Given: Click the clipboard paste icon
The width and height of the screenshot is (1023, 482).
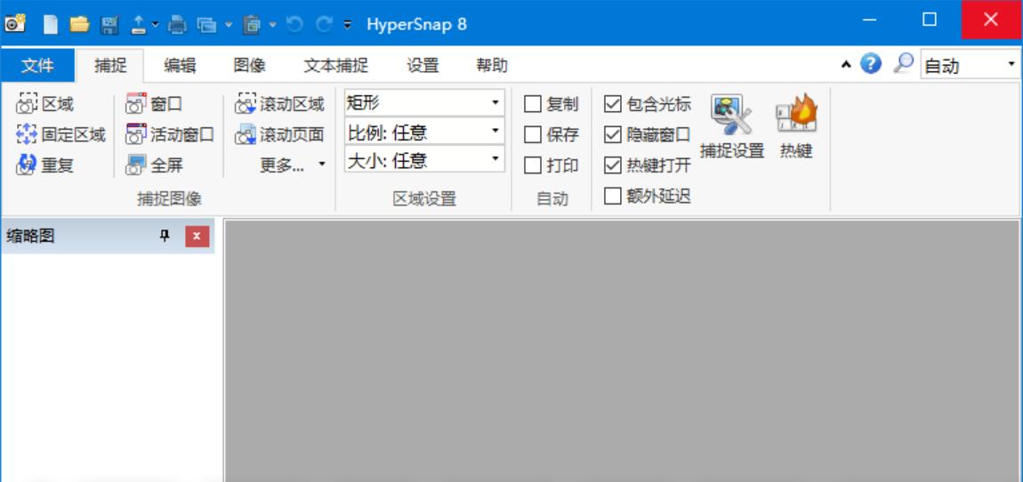Looking at the screenshot, I should (x=252, y=25).
